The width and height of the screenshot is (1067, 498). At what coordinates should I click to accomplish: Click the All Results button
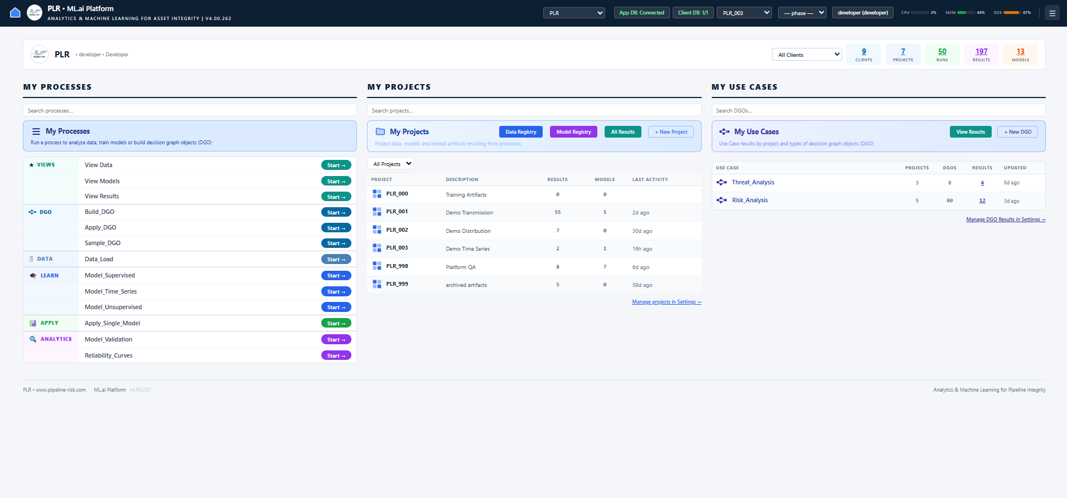[622, 132]
